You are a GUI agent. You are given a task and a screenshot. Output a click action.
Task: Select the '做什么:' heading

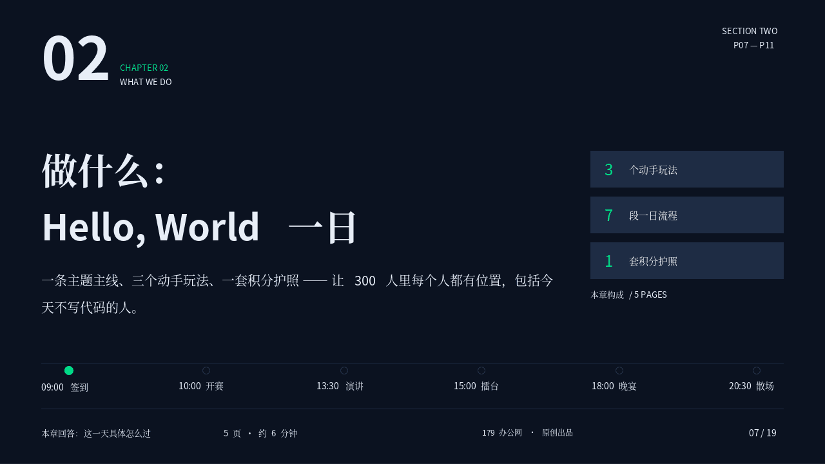[x=103, y=171]
